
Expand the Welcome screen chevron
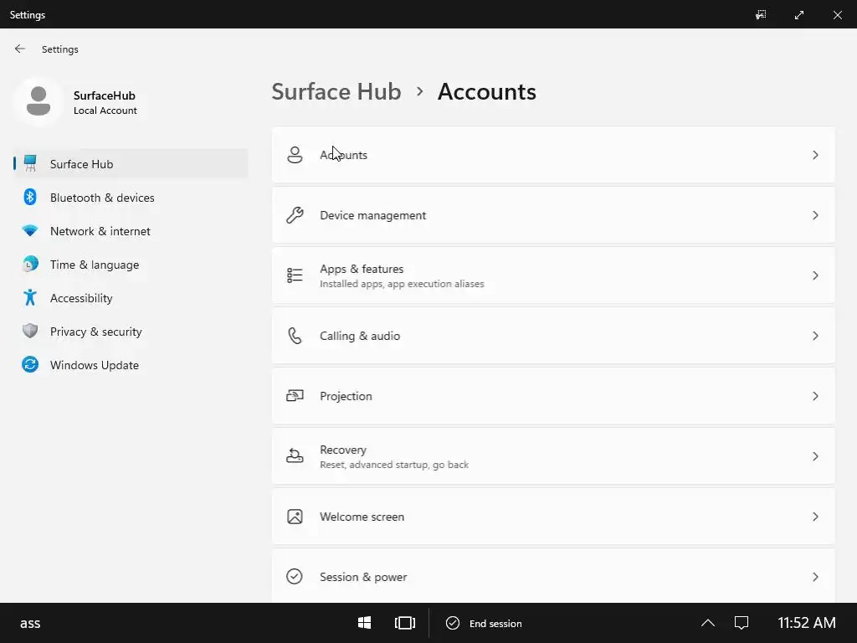point(815,516)
